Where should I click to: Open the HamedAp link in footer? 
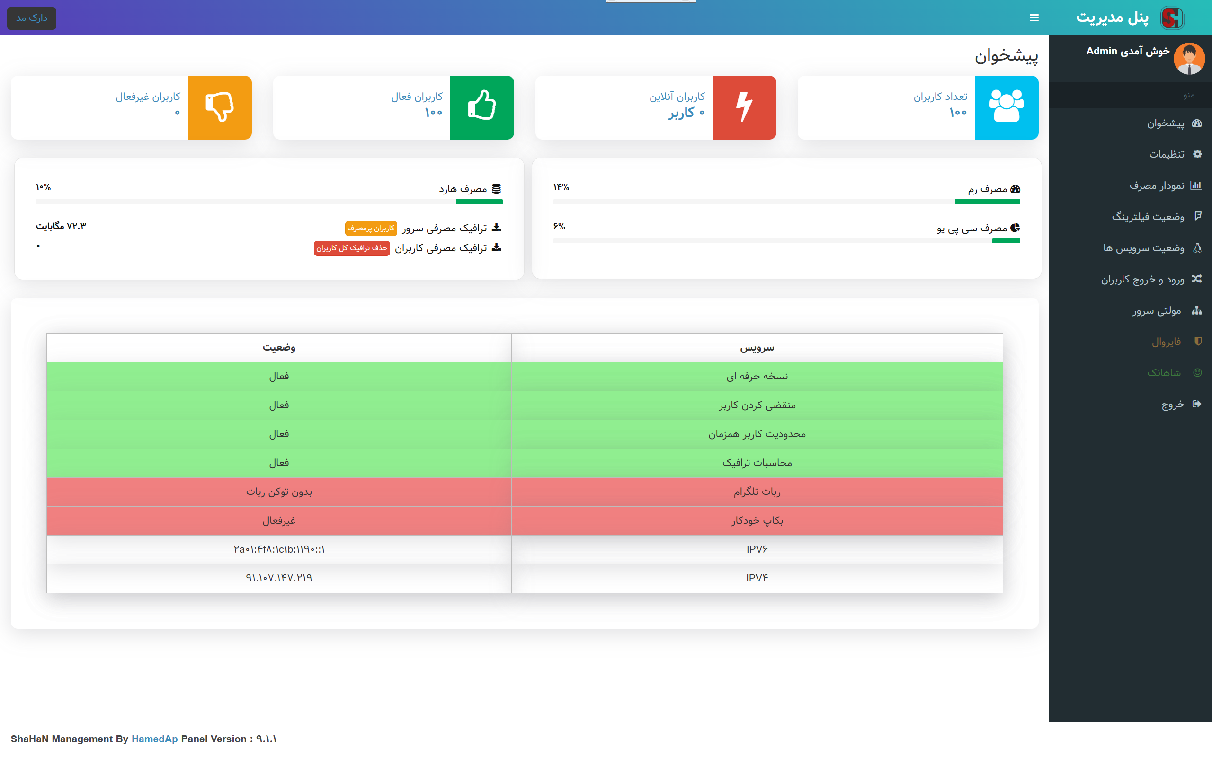pyautogui.click(x=154, y=739)
